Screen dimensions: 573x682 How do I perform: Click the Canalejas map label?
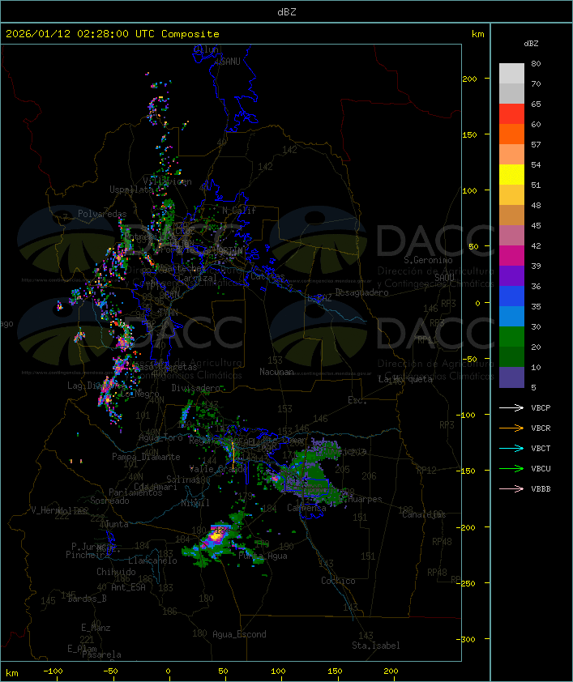424,514
